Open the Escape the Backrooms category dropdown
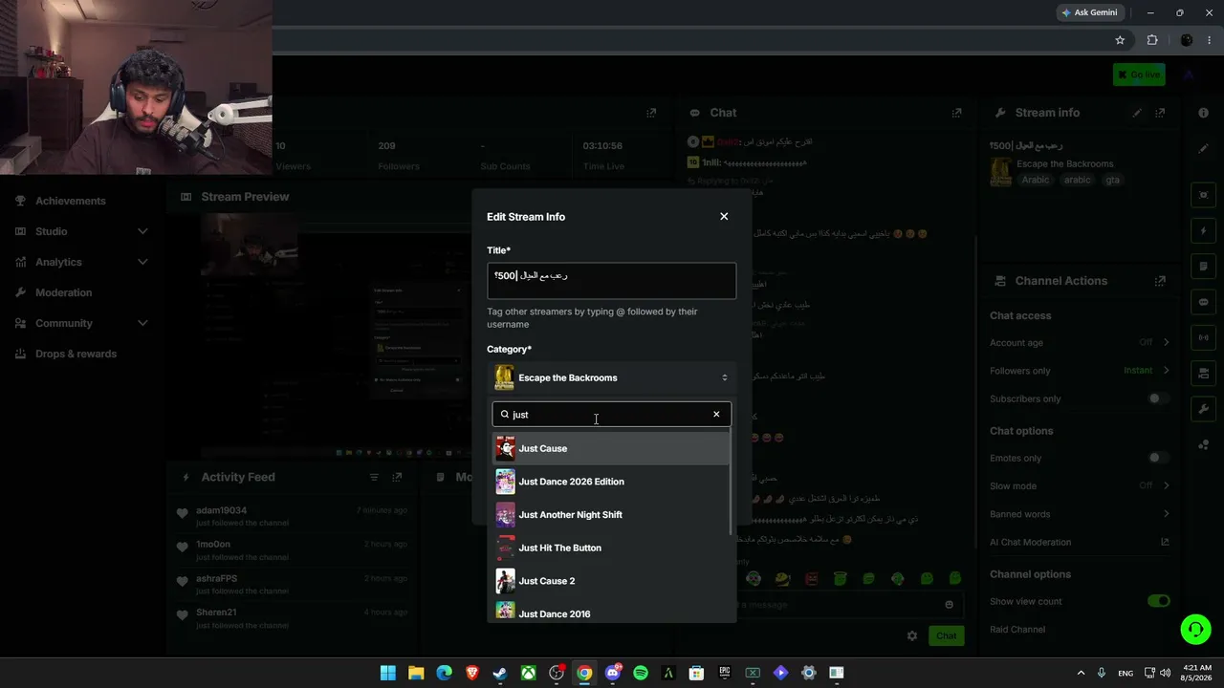This screenshot has width=1224, height=688. click(612, 377)
